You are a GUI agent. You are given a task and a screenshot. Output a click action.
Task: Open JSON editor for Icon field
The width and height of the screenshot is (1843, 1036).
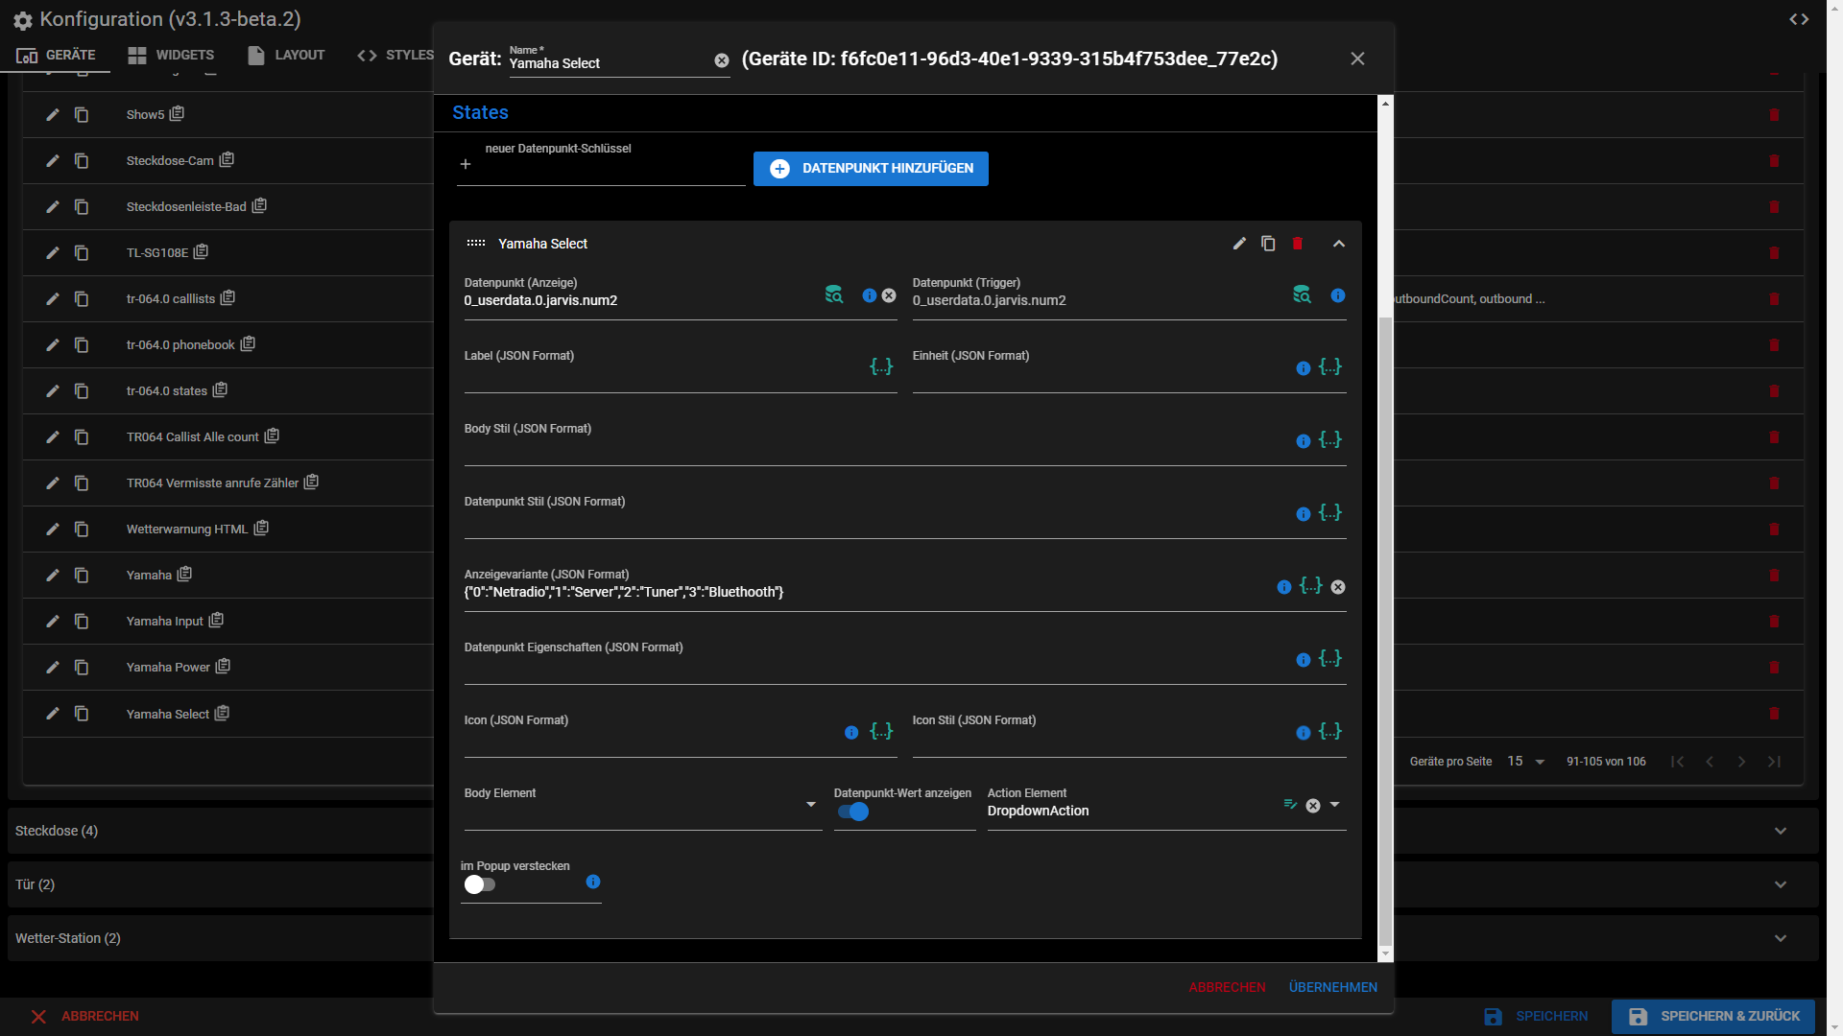click(881, 731)
